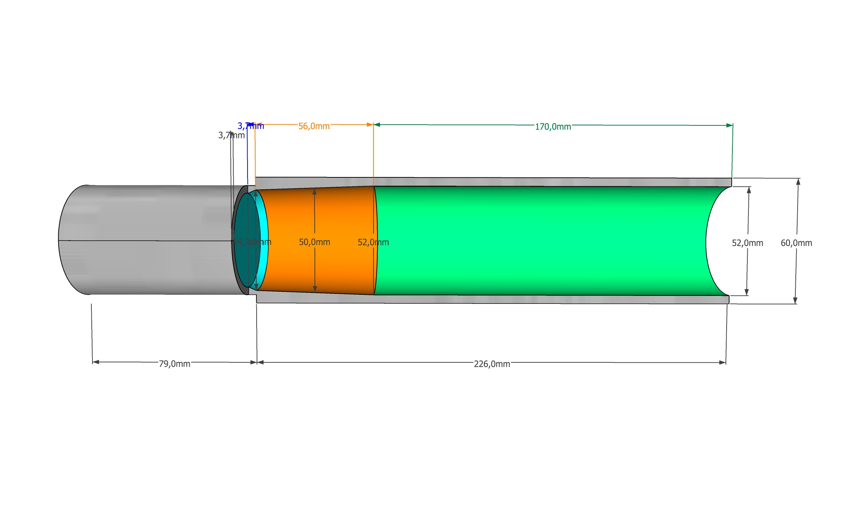Click the gray 3,7mm dimension label
Viewport: 846px width, 519px height.
231,136
